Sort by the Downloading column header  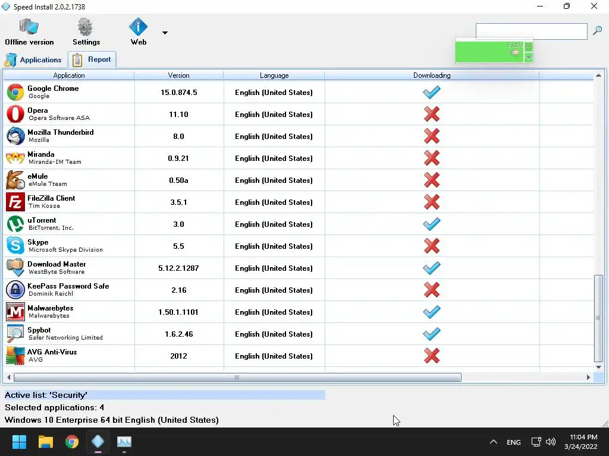[432, 75]
